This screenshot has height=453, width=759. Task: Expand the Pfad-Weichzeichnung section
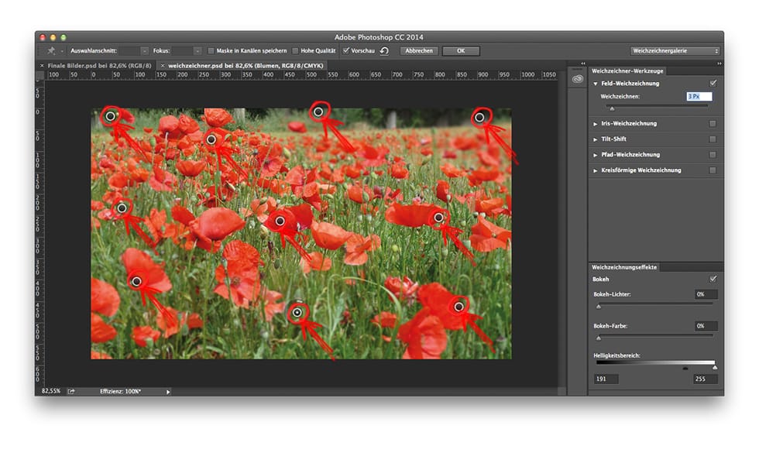596,155
